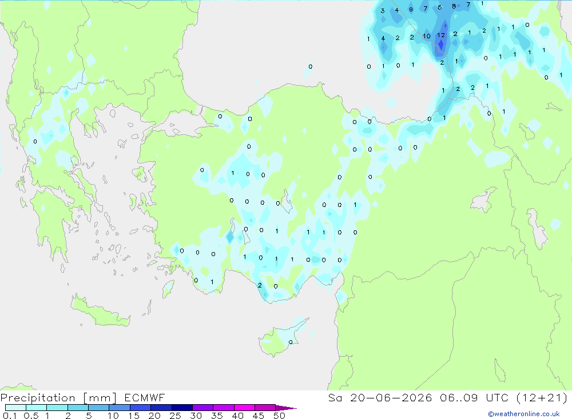Image resolution: width=572 pixels, height=419 pixels.
Task: Click the map precipitation value '12'
Action: 441,35
